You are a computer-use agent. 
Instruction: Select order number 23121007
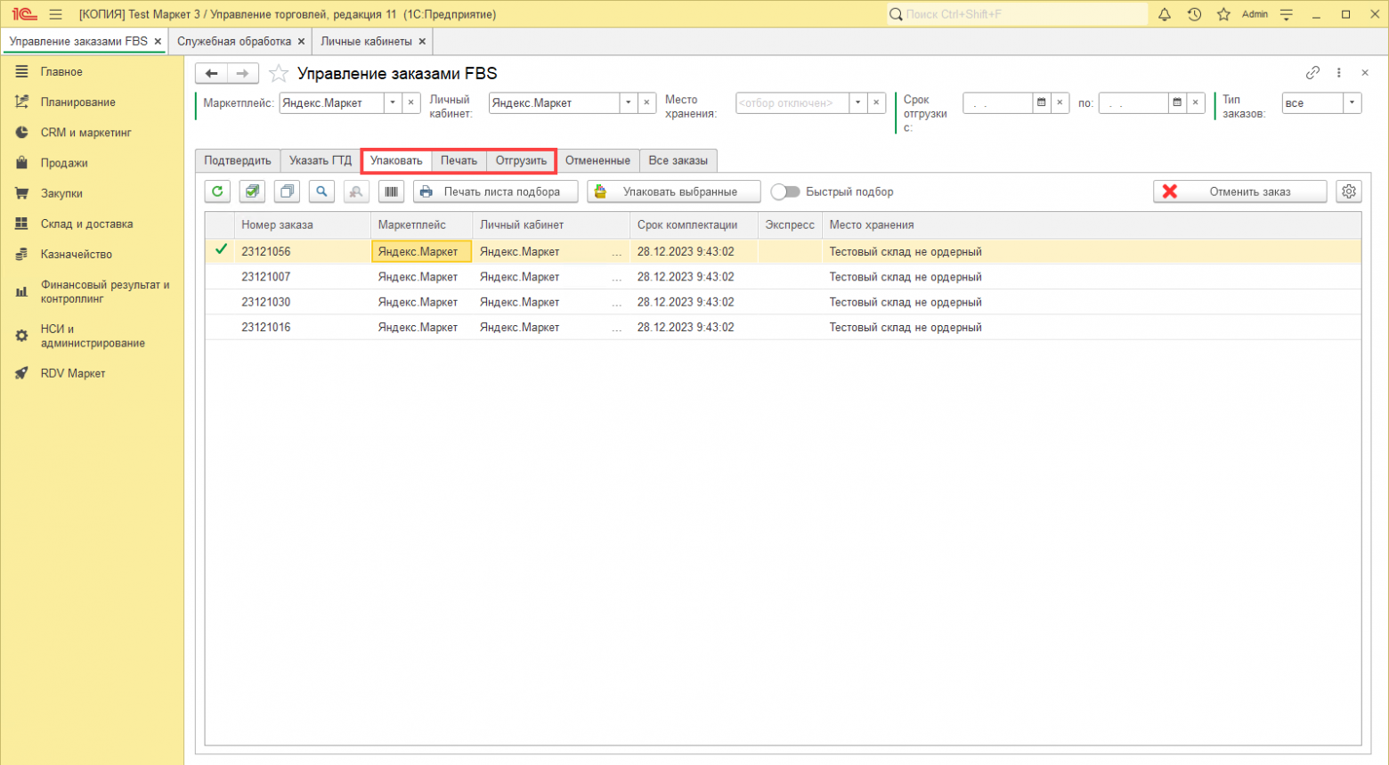266,277
